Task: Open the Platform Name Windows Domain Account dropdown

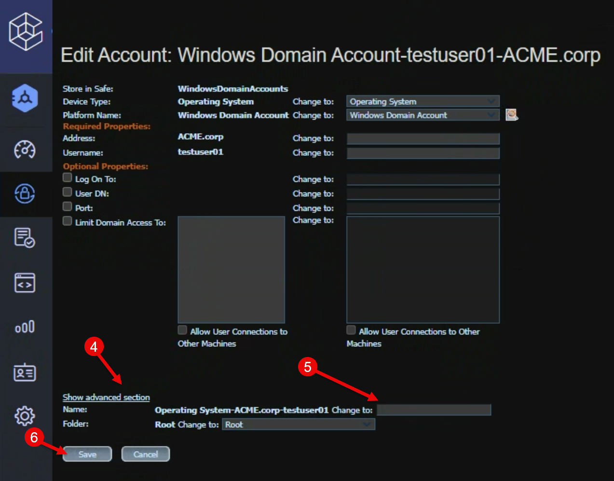Action: pos(423,115)
